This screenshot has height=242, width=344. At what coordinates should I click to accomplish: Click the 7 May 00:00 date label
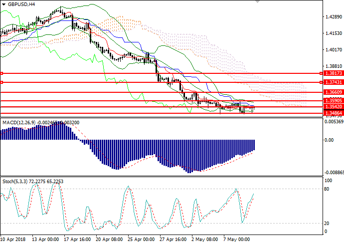point(237,239)
